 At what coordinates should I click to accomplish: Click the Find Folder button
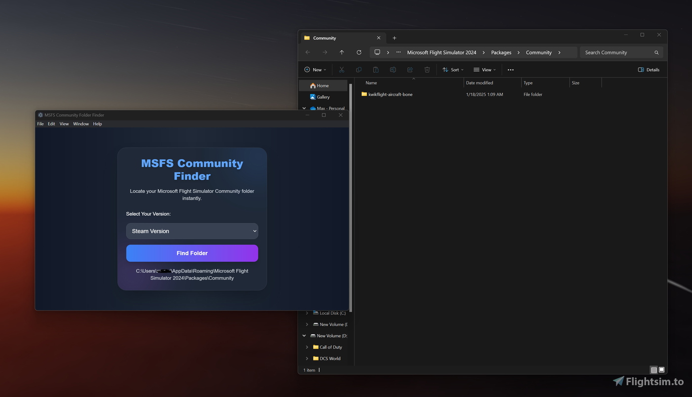pyautogui.click(x=192, y=253)
